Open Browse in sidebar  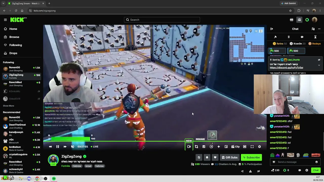coord(22,37)
